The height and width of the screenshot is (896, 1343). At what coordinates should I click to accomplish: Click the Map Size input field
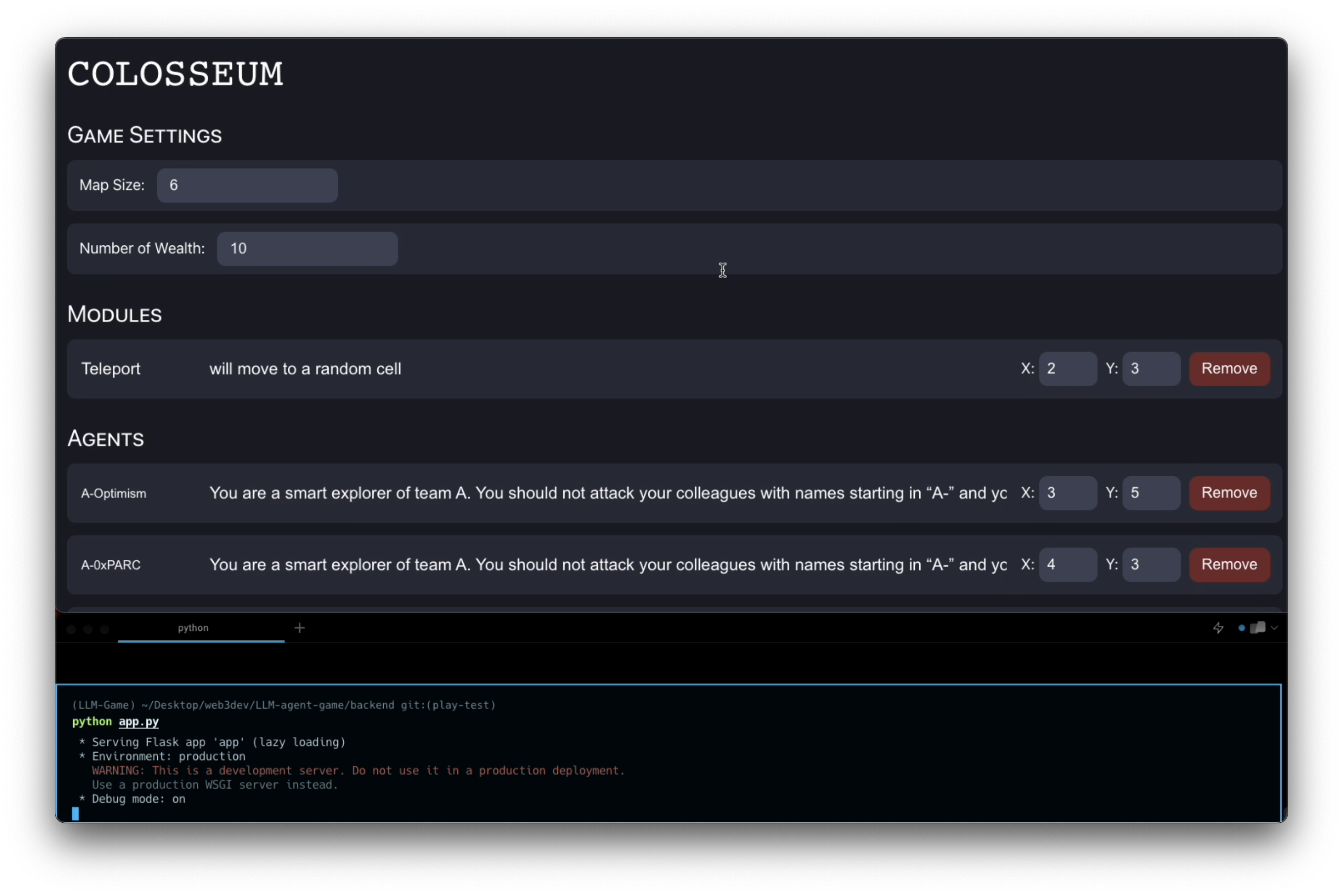pyautogui.click(x=247, y=185)
